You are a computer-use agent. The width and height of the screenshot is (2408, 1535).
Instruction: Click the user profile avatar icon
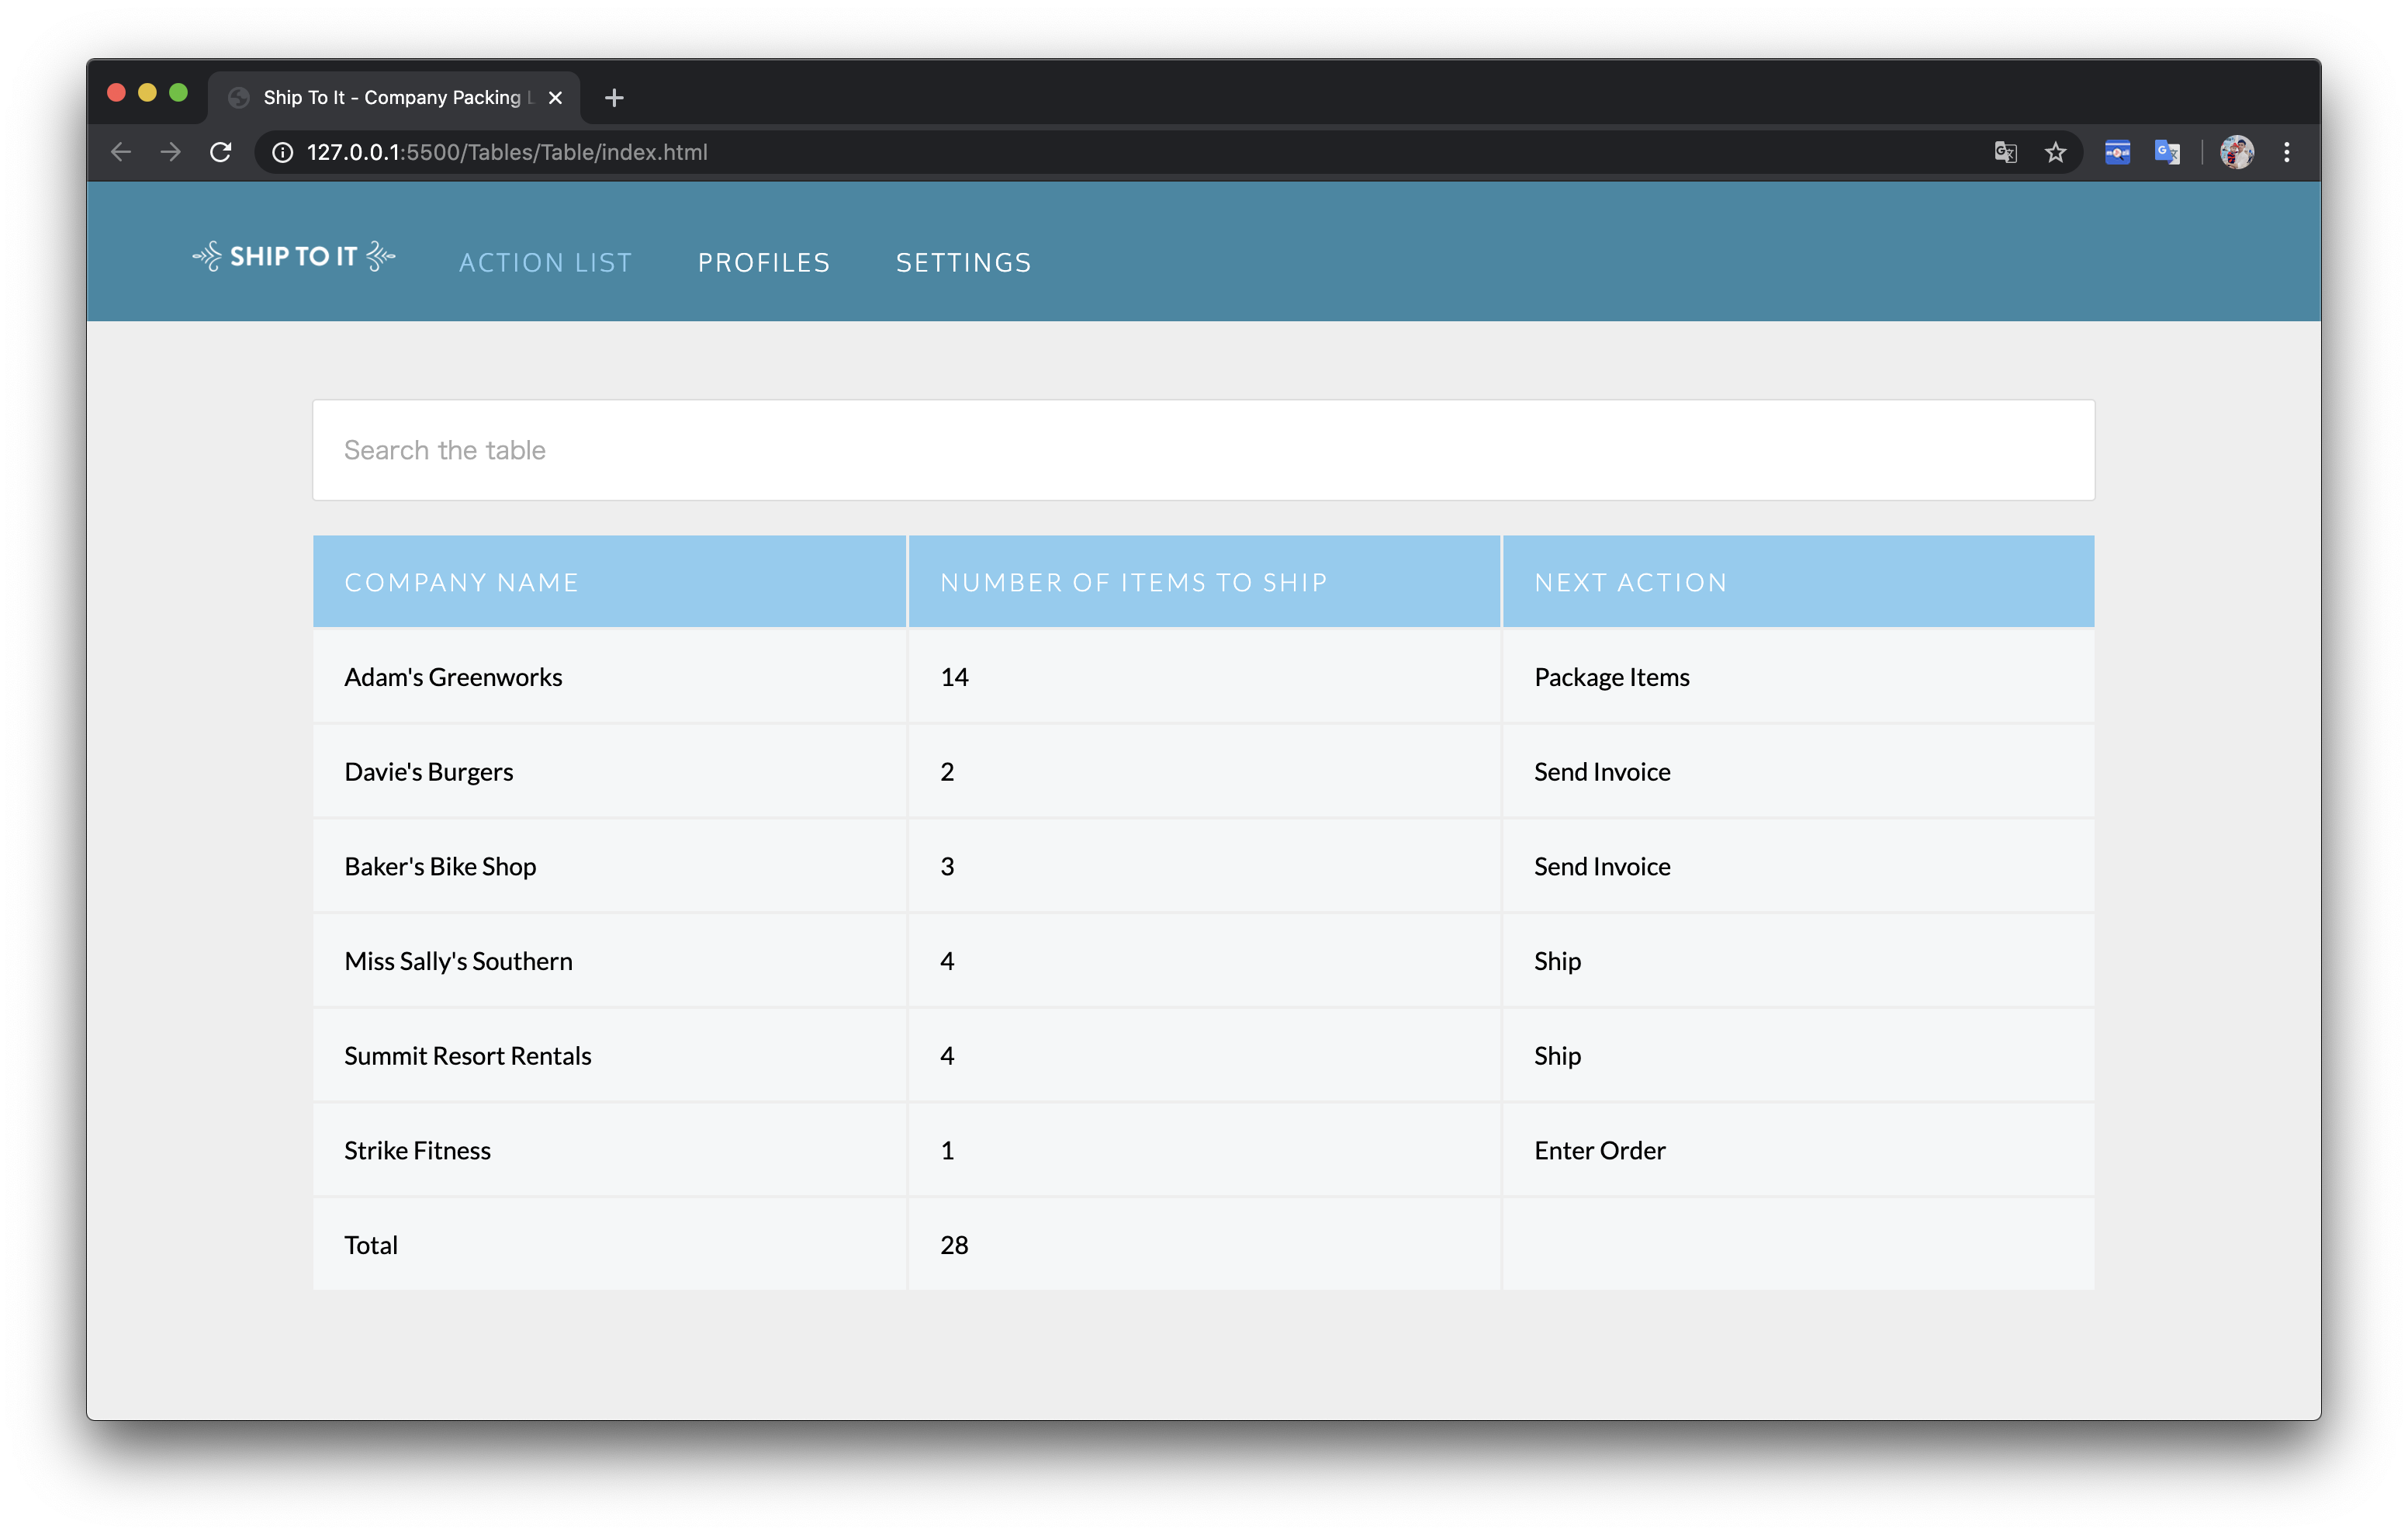(2237, 152)
